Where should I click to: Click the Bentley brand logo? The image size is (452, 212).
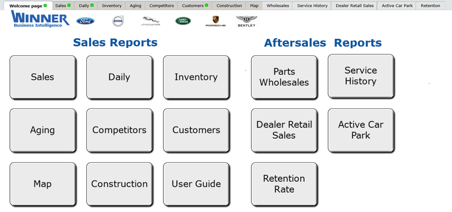(246, 21)
